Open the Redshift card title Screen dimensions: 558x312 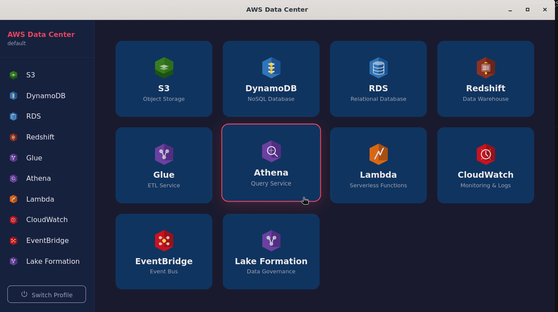486,88
